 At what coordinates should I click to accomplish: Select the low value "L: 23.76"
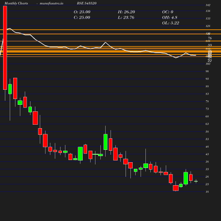(x=126, y=18)
